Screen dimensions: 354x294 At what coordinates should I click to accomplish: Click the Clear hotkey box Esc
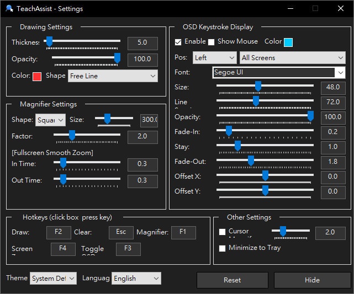click(x=121, y=233)
